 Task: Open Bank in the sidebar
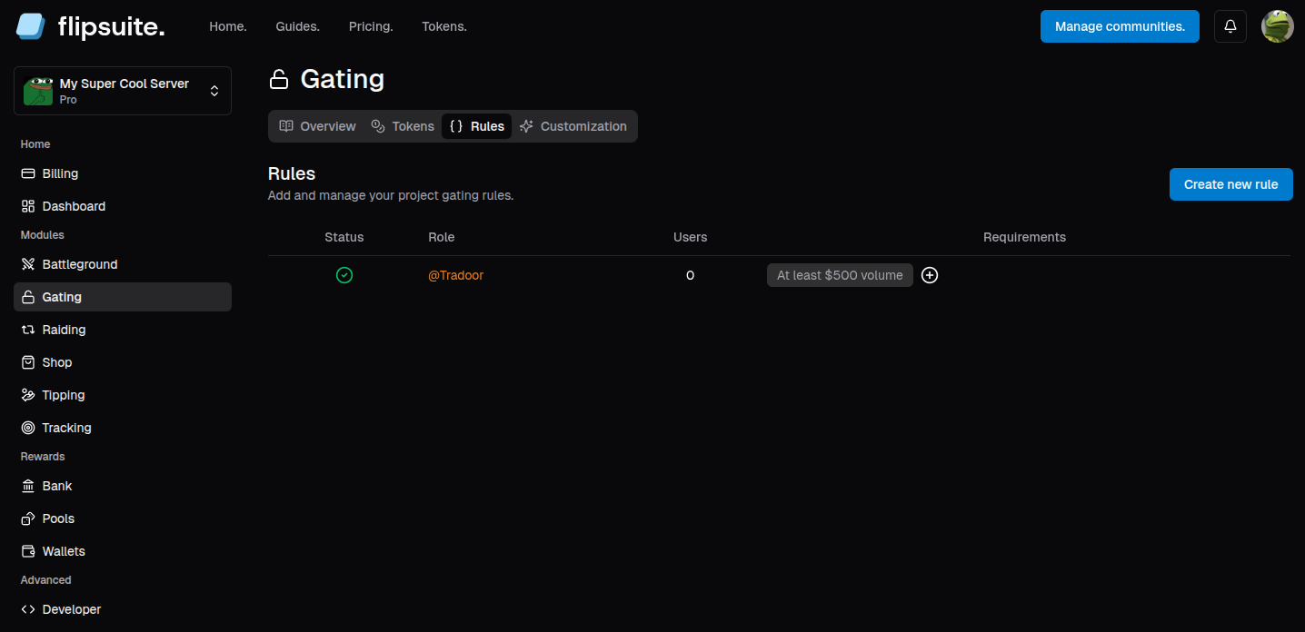pos(123,486)
